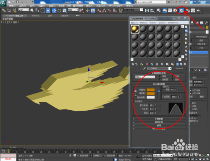Image resolution: width=210 pixels, height=161 pixels.
Task: Expand the Extended Parameters rollout
Action: [159, 119]
